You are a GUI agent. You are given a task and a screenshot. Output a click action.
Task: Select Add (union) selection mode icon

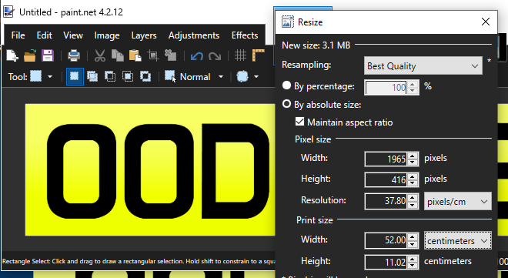[92, 76]
